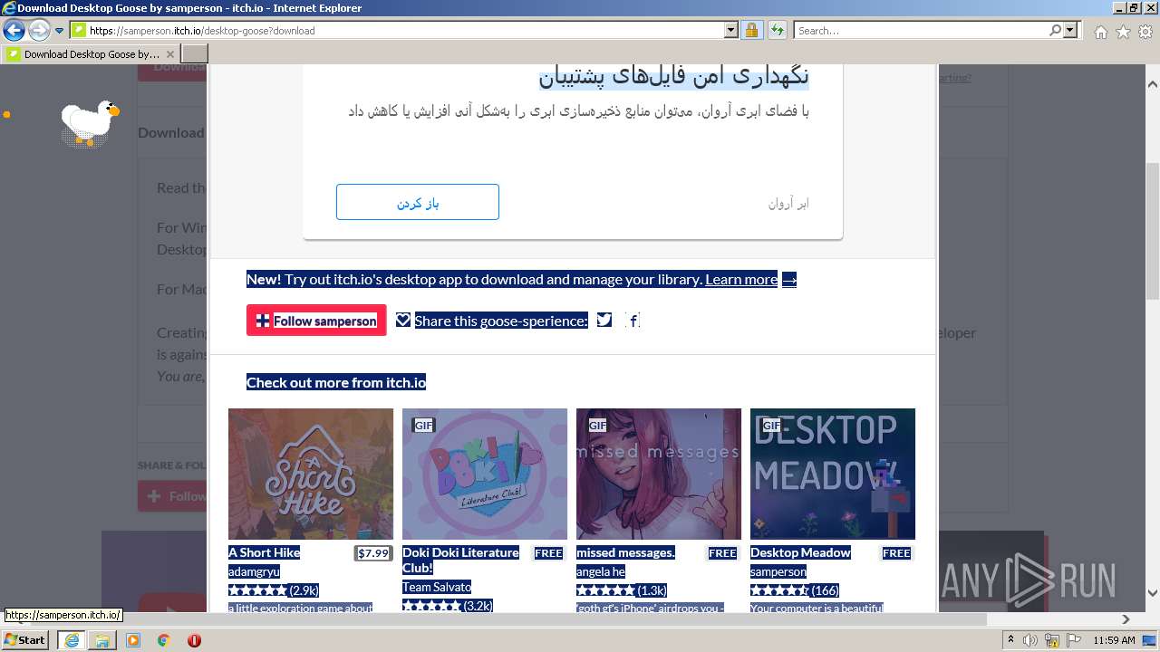
Task: Click the red Opera-style taskbar icon
Action: point(194,639)
